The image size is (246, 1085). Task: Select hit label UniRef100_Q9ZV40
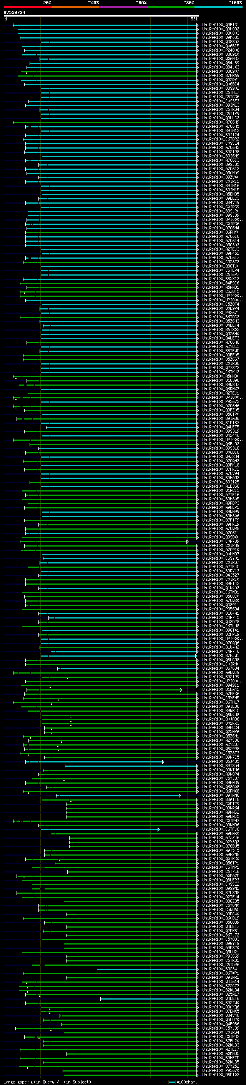(221, 177)
